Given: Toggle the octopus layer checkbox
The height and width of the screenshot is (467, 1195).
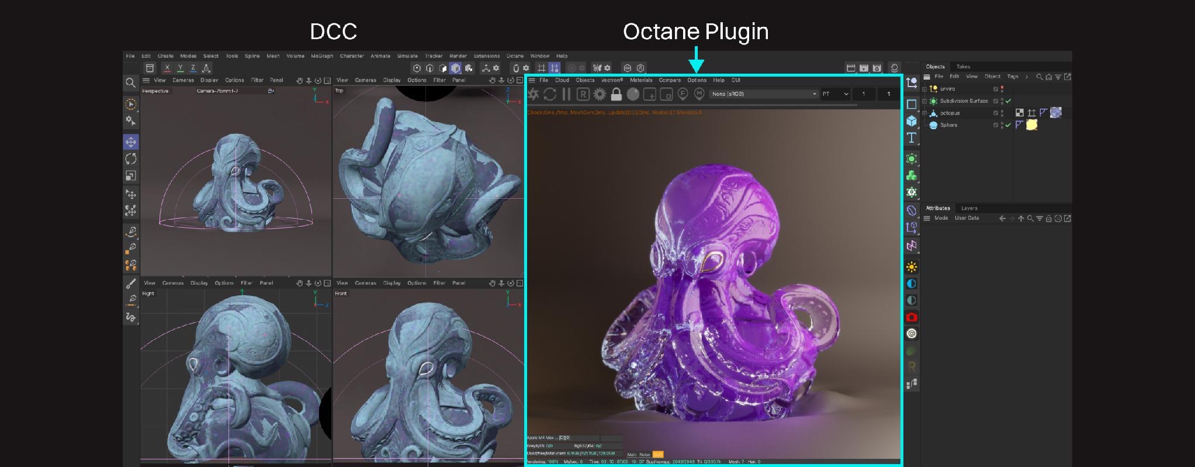Looking at the screenshot, I should point(996,113).
